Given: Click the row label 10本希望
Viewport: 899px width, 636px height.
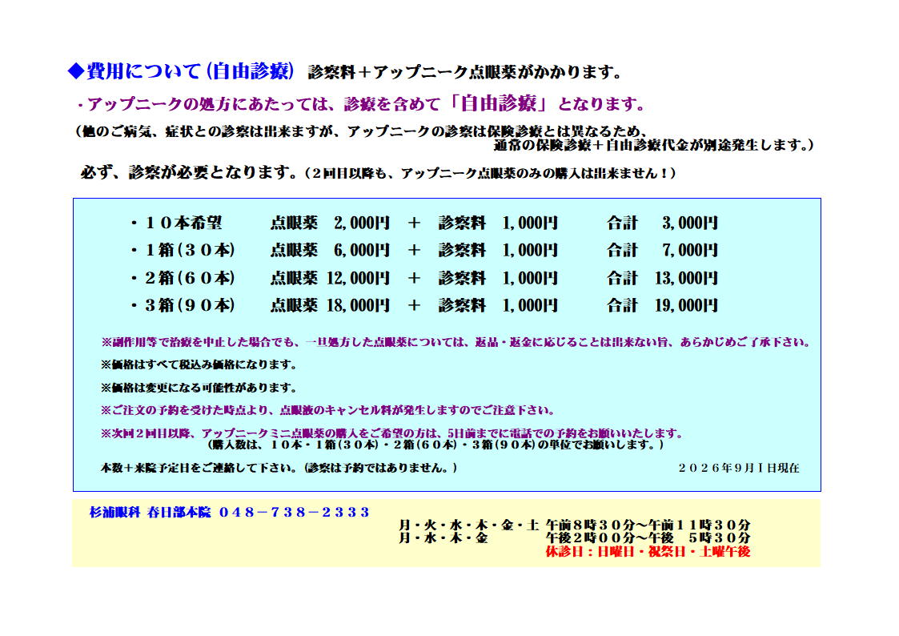Looking at the screenshot, I should pyautogui.click(x=177, y=223).
